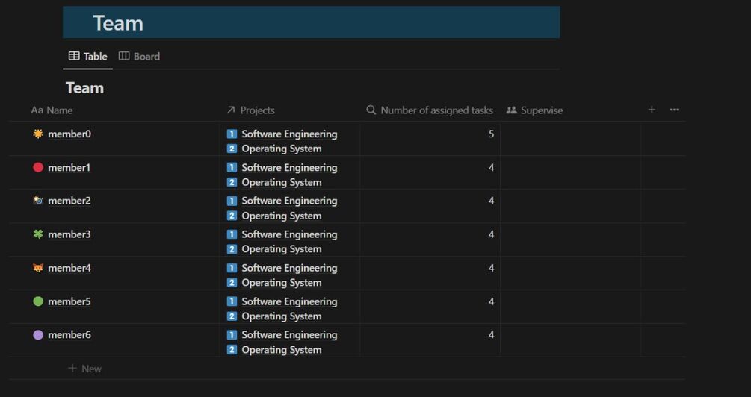
Task: Click New to add a team row
Action: 85,369
